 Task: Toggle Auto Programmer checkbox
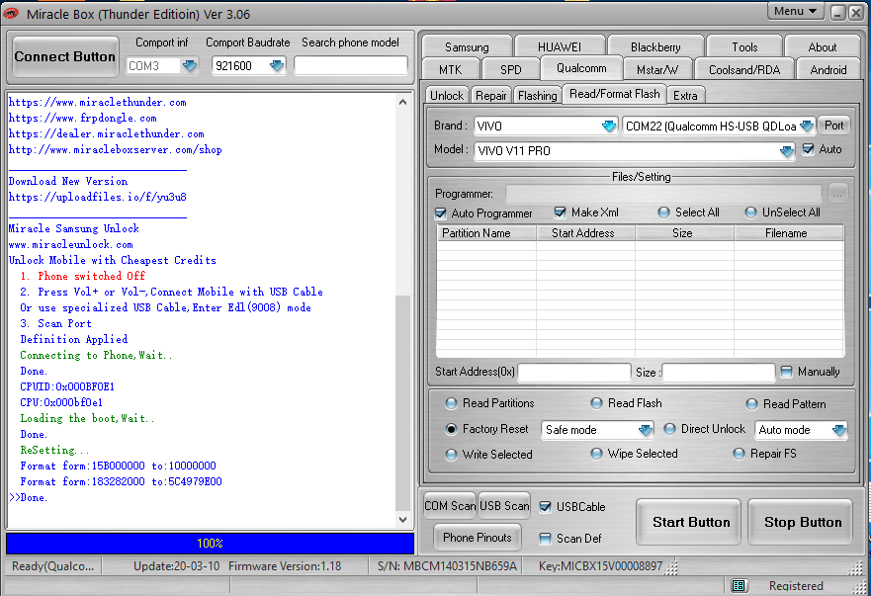point(441,213)
